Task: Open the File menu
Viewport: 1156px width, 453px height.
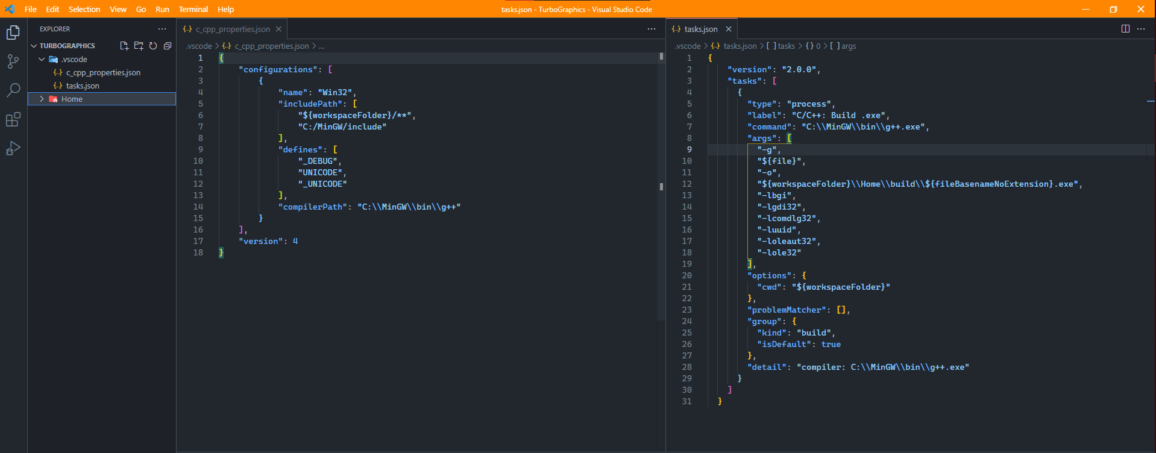Action: [x=31, y=9]
